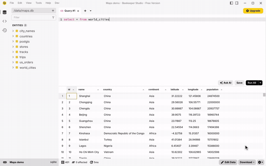266x166 pixels.
Task: Sort by id column arrow
Action: tap(73, 90)
